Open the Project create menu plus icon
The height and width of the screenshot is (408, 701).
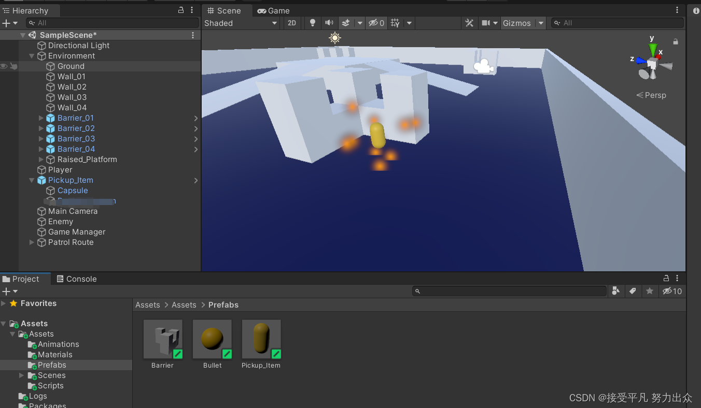click(5, 291)
